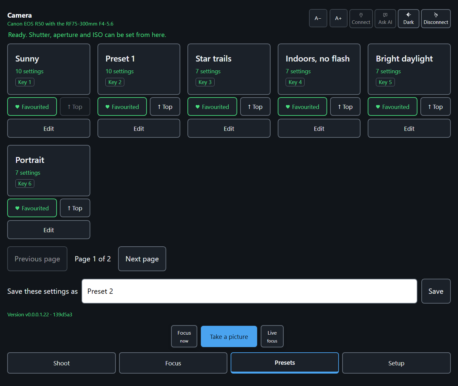Select the Presets tab
Screen dimensions: 458x386
click(x=285, y=363)
